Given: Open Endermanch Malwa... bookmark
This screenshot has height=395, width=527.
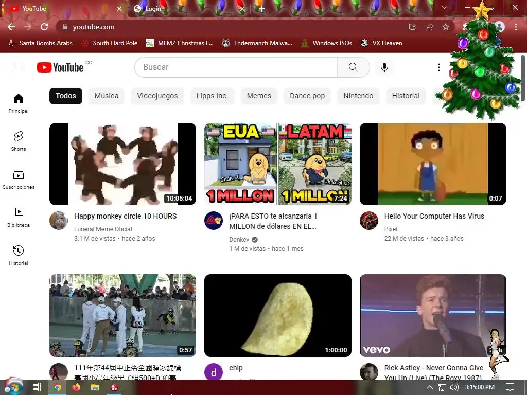Looking at the screenshot, I should coord(257,43).
